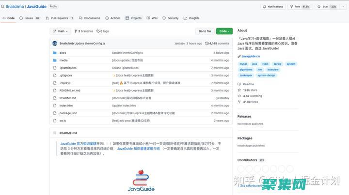
Task: Switch to the Issues tab
Action: 30,18
